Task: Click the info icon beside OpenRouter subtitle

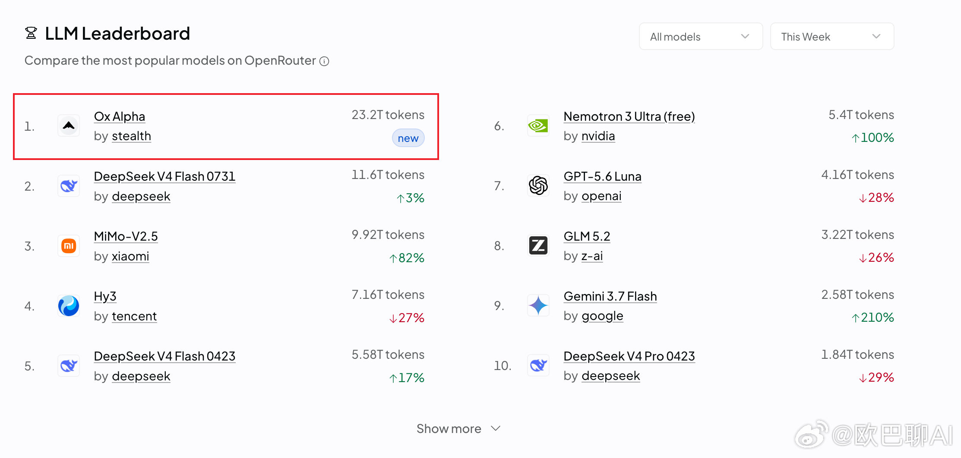Action: point(324,61)
